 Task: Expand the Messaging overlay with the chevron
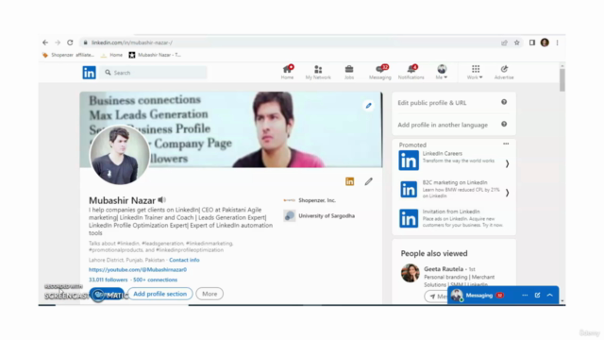[549, 296]
